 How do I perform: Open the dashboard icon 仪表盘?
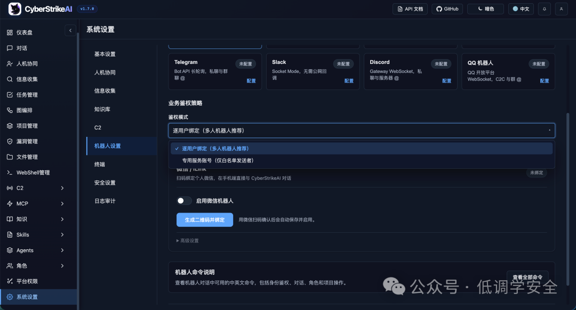(10, 32)
